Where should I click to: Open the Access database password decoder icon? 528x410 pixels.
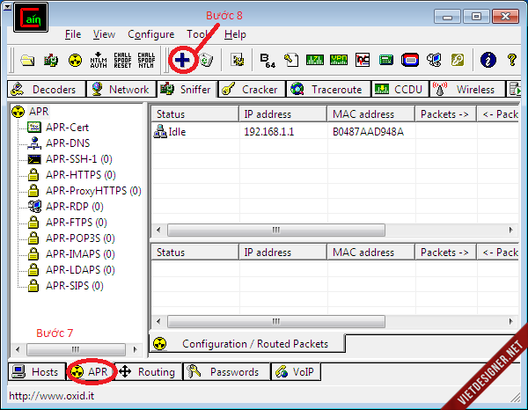(291, 61)
